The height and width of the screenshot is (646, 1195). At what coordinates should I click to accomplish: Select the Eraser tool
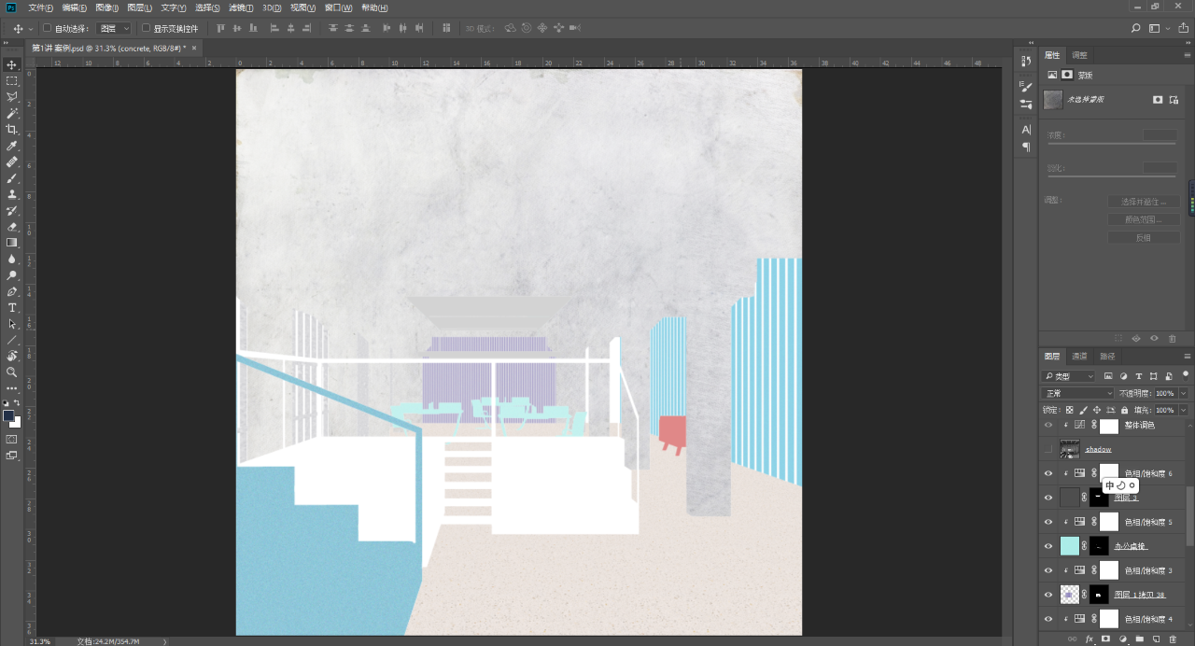tap(12, 227)
